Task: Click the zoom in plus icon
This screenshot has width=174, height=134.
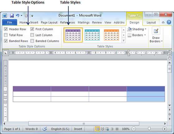Action: coord(164,129)
